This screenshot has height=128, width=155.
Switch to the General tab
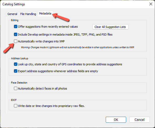click(x=12, y=14)
